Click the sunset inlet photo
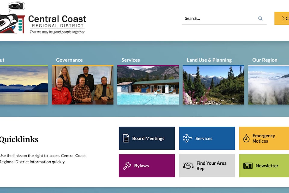The height and width of the screenshot is (193, 289). tap(24, 85)
